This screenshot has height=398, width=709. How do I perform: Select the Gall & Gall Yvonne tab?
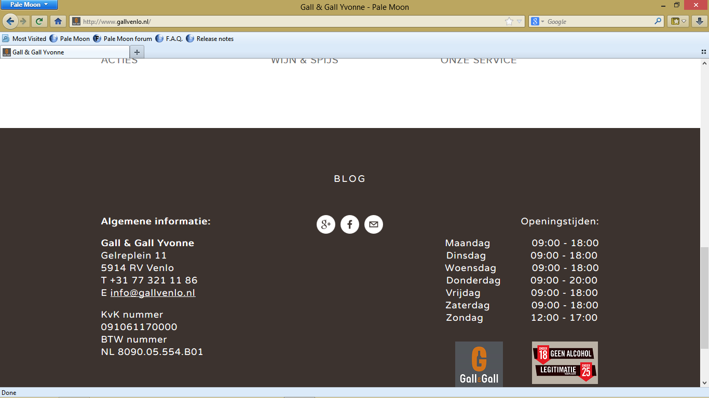(65, 52)
